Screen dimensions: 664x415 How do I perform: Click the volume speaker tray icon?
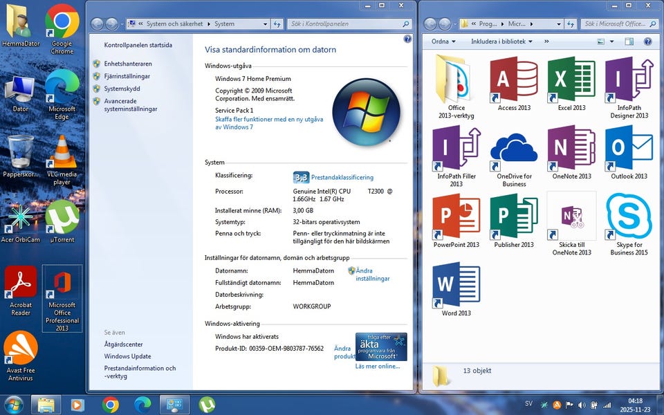[582, 405]
